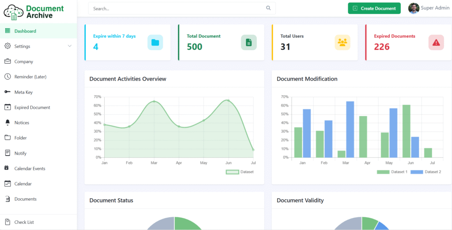This screenshot has width=452, height=230.
Task: Open Reminder (Later) menu item
Action: point(38,77)
